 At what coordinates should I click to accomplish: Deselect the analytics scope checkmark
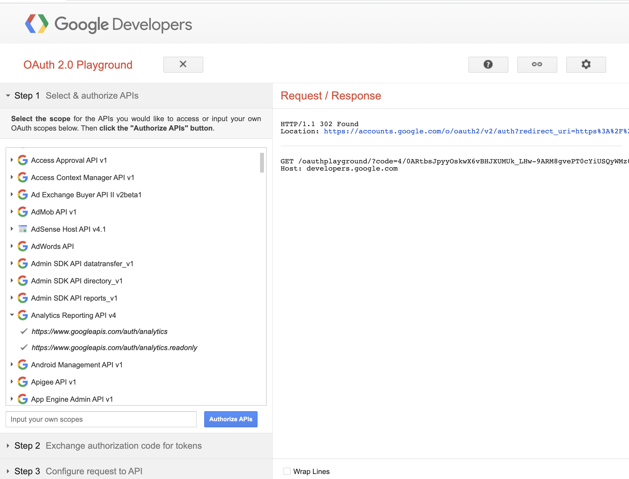tap(23, 331)
